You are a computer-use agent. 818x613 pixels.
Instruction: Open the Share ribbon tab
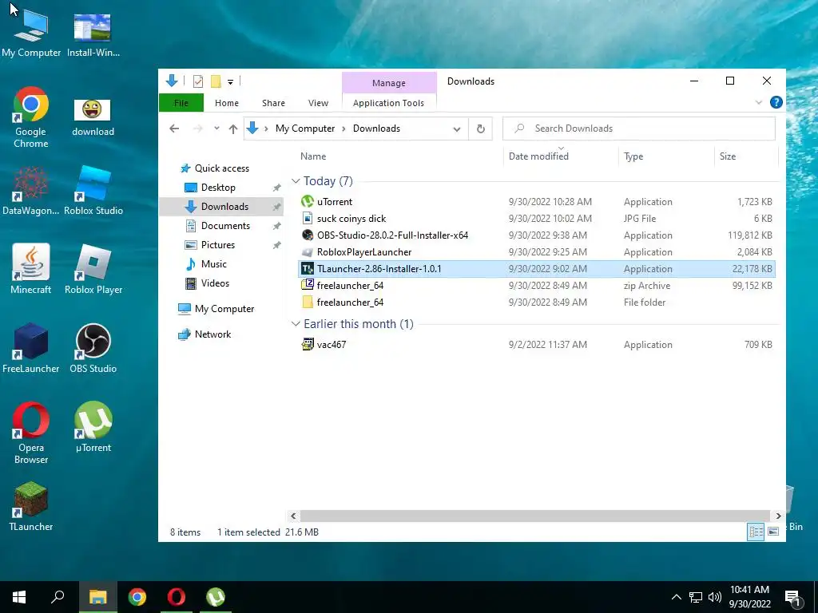[273, 103]
